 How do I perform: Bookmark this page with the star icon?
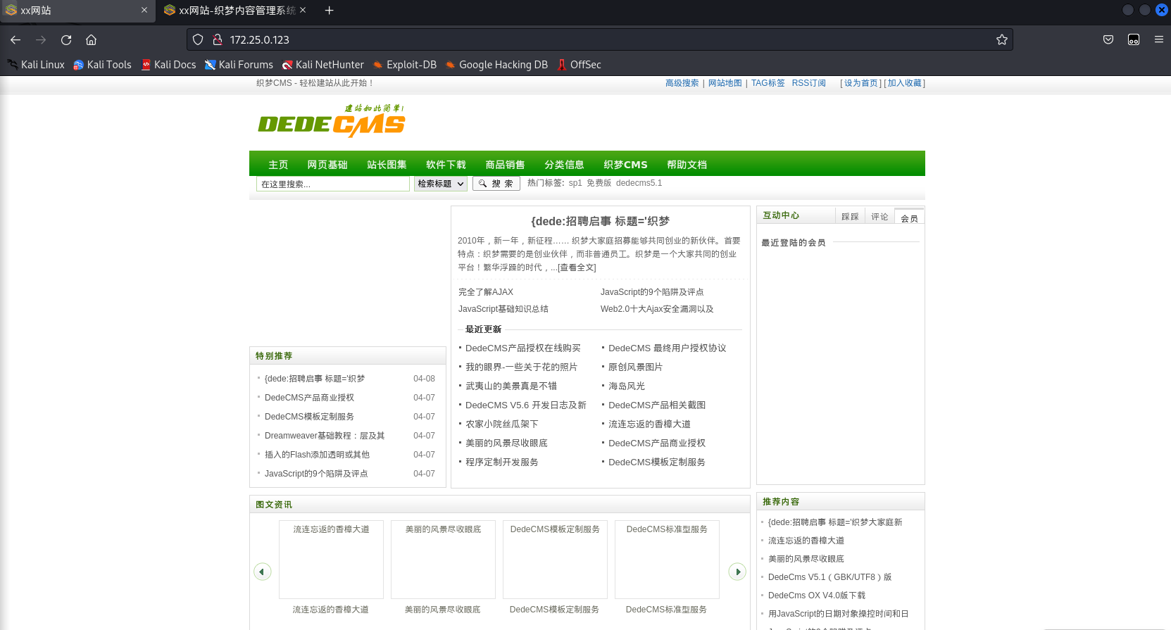point(1001,39)
